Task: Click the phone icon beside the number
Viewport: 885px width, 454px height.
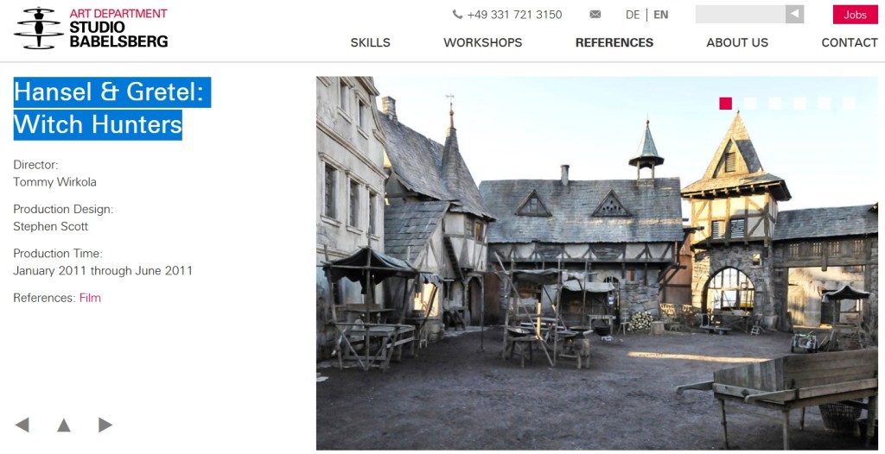Action: tap(457, 15)
